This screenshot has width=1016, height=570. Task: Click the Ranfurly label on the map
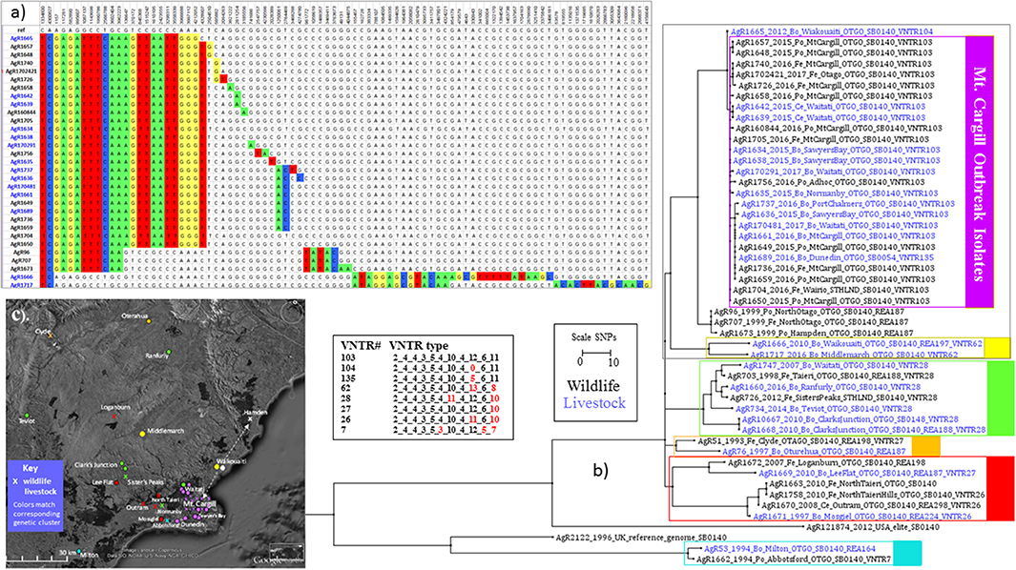click(156, 356)
